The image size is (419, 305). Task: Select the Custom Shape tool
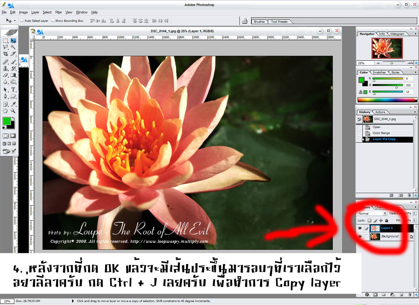13,96
